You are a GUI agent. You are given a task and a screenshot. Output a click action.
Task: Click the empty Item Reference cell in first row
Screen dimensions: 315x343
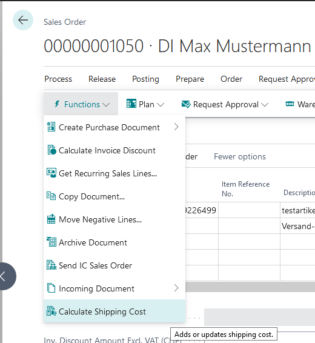click(249, 210)
